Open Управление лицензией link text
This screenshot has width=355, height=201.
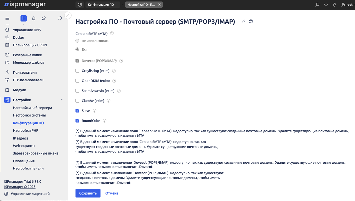[30, 194]
